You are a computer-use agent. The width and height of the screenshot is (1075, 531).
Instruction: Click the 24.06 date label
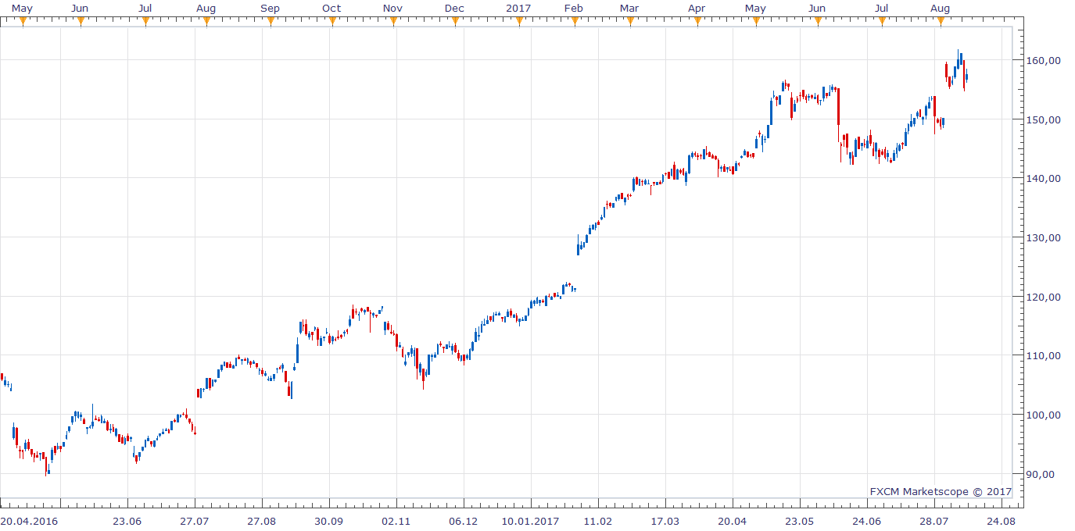(x=867, y=521)
